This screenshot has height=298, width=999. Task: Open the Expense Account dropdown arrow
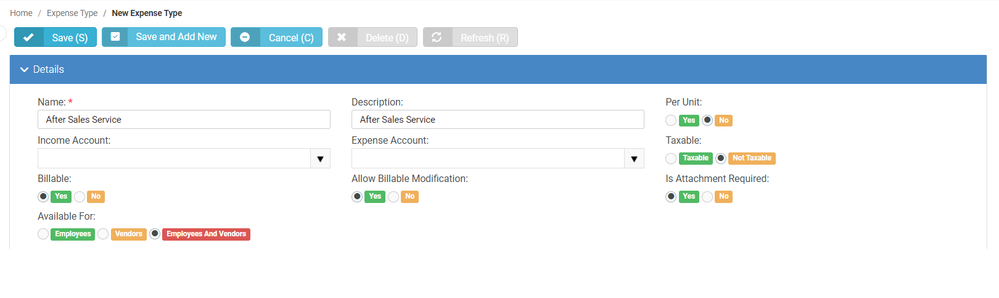pos(634,159)
